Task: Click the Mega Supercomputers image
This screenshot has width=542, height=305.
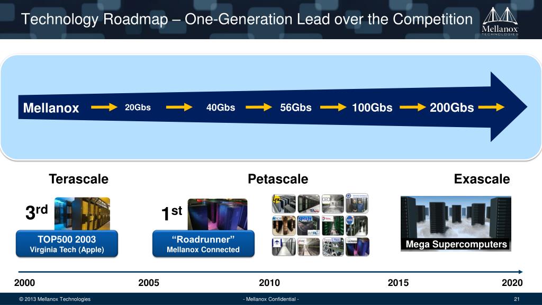Action: click(456, 223)
